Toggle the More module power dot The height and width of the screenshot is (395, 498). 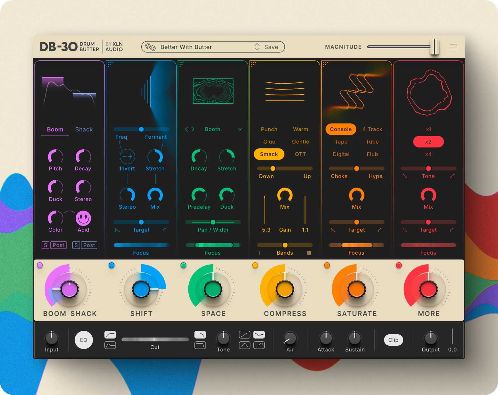[399, 265]
